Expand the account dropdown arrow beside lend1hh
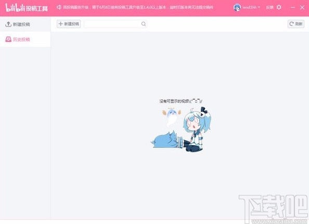The width and height of the screenshot is (309, 224). pyautogui.click(x=259, y=7)
